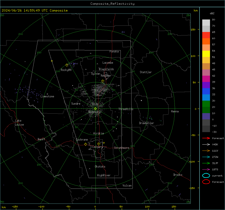The width and height of the screenshot is (225, 210).
Task: Click the Sundre label
Action: pyautogui.click(x=76, y=103)
